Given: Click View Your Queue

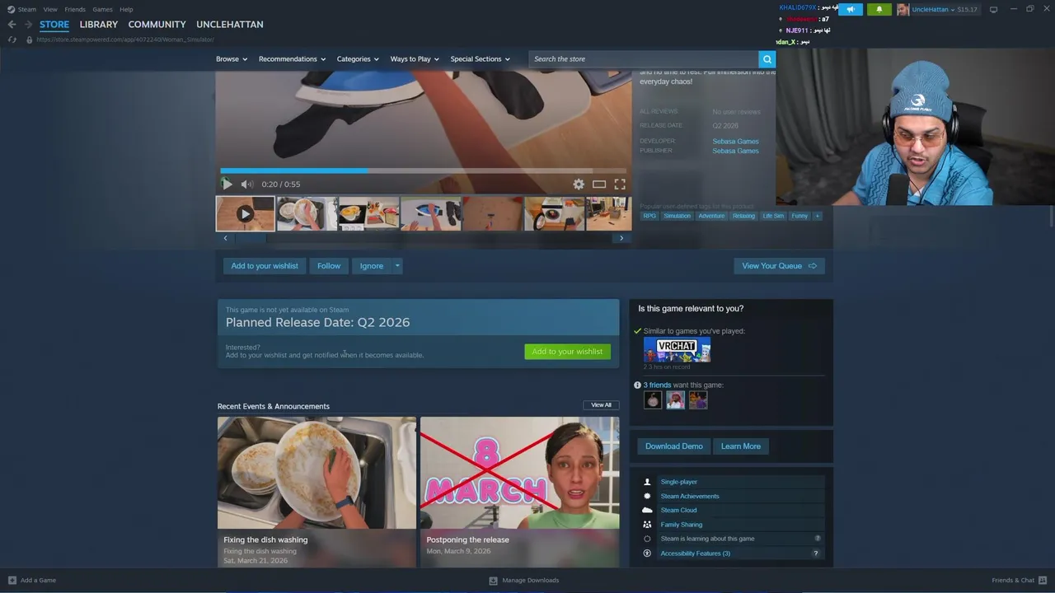Looking at the screenshot, I should (779, 266).
